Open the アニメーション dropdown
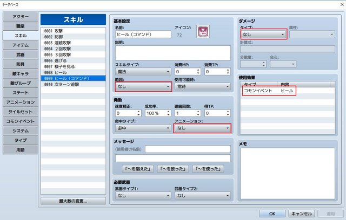This screenshot has width=346, height=220. pos(202,128)
